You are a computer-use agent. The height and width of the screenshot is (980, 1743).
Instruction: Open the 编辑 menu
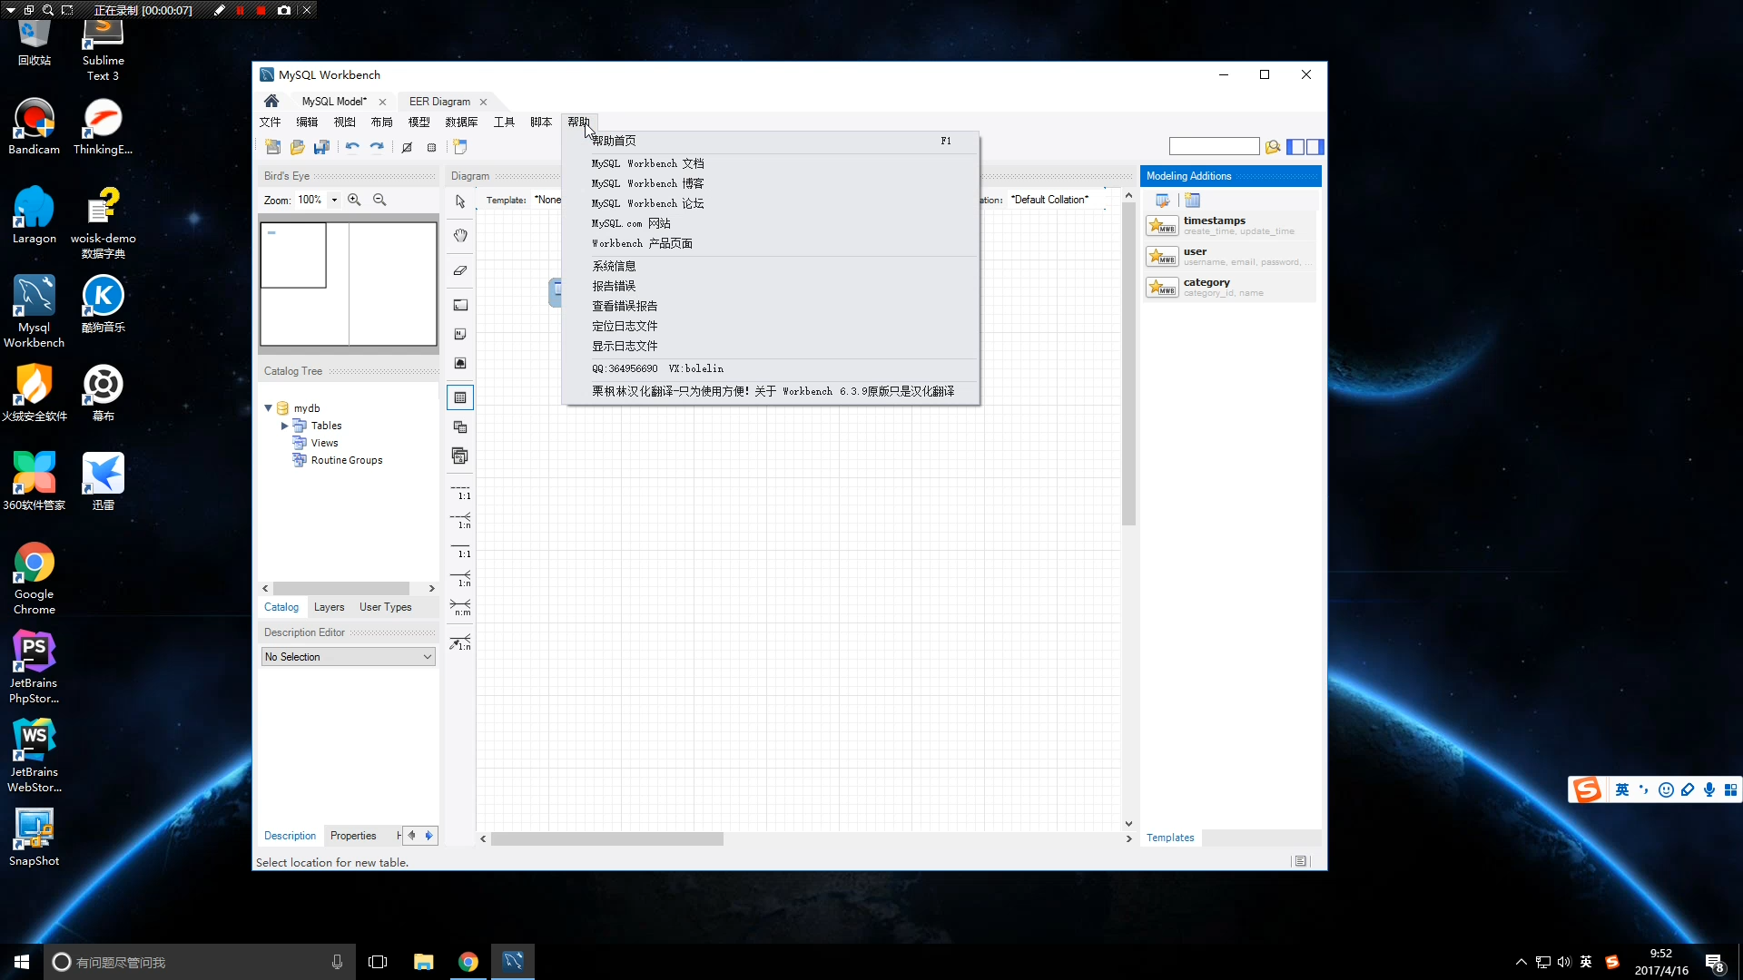307,122
